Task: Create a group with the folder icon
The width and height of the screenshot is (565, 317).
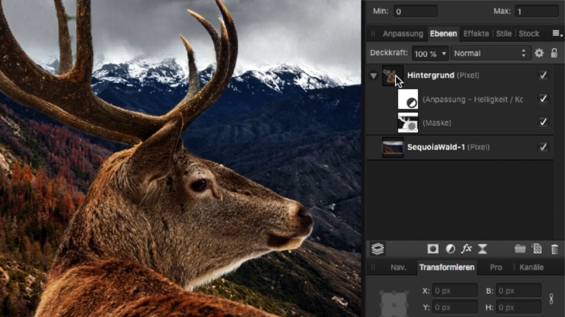Action: tap(520, 249)
